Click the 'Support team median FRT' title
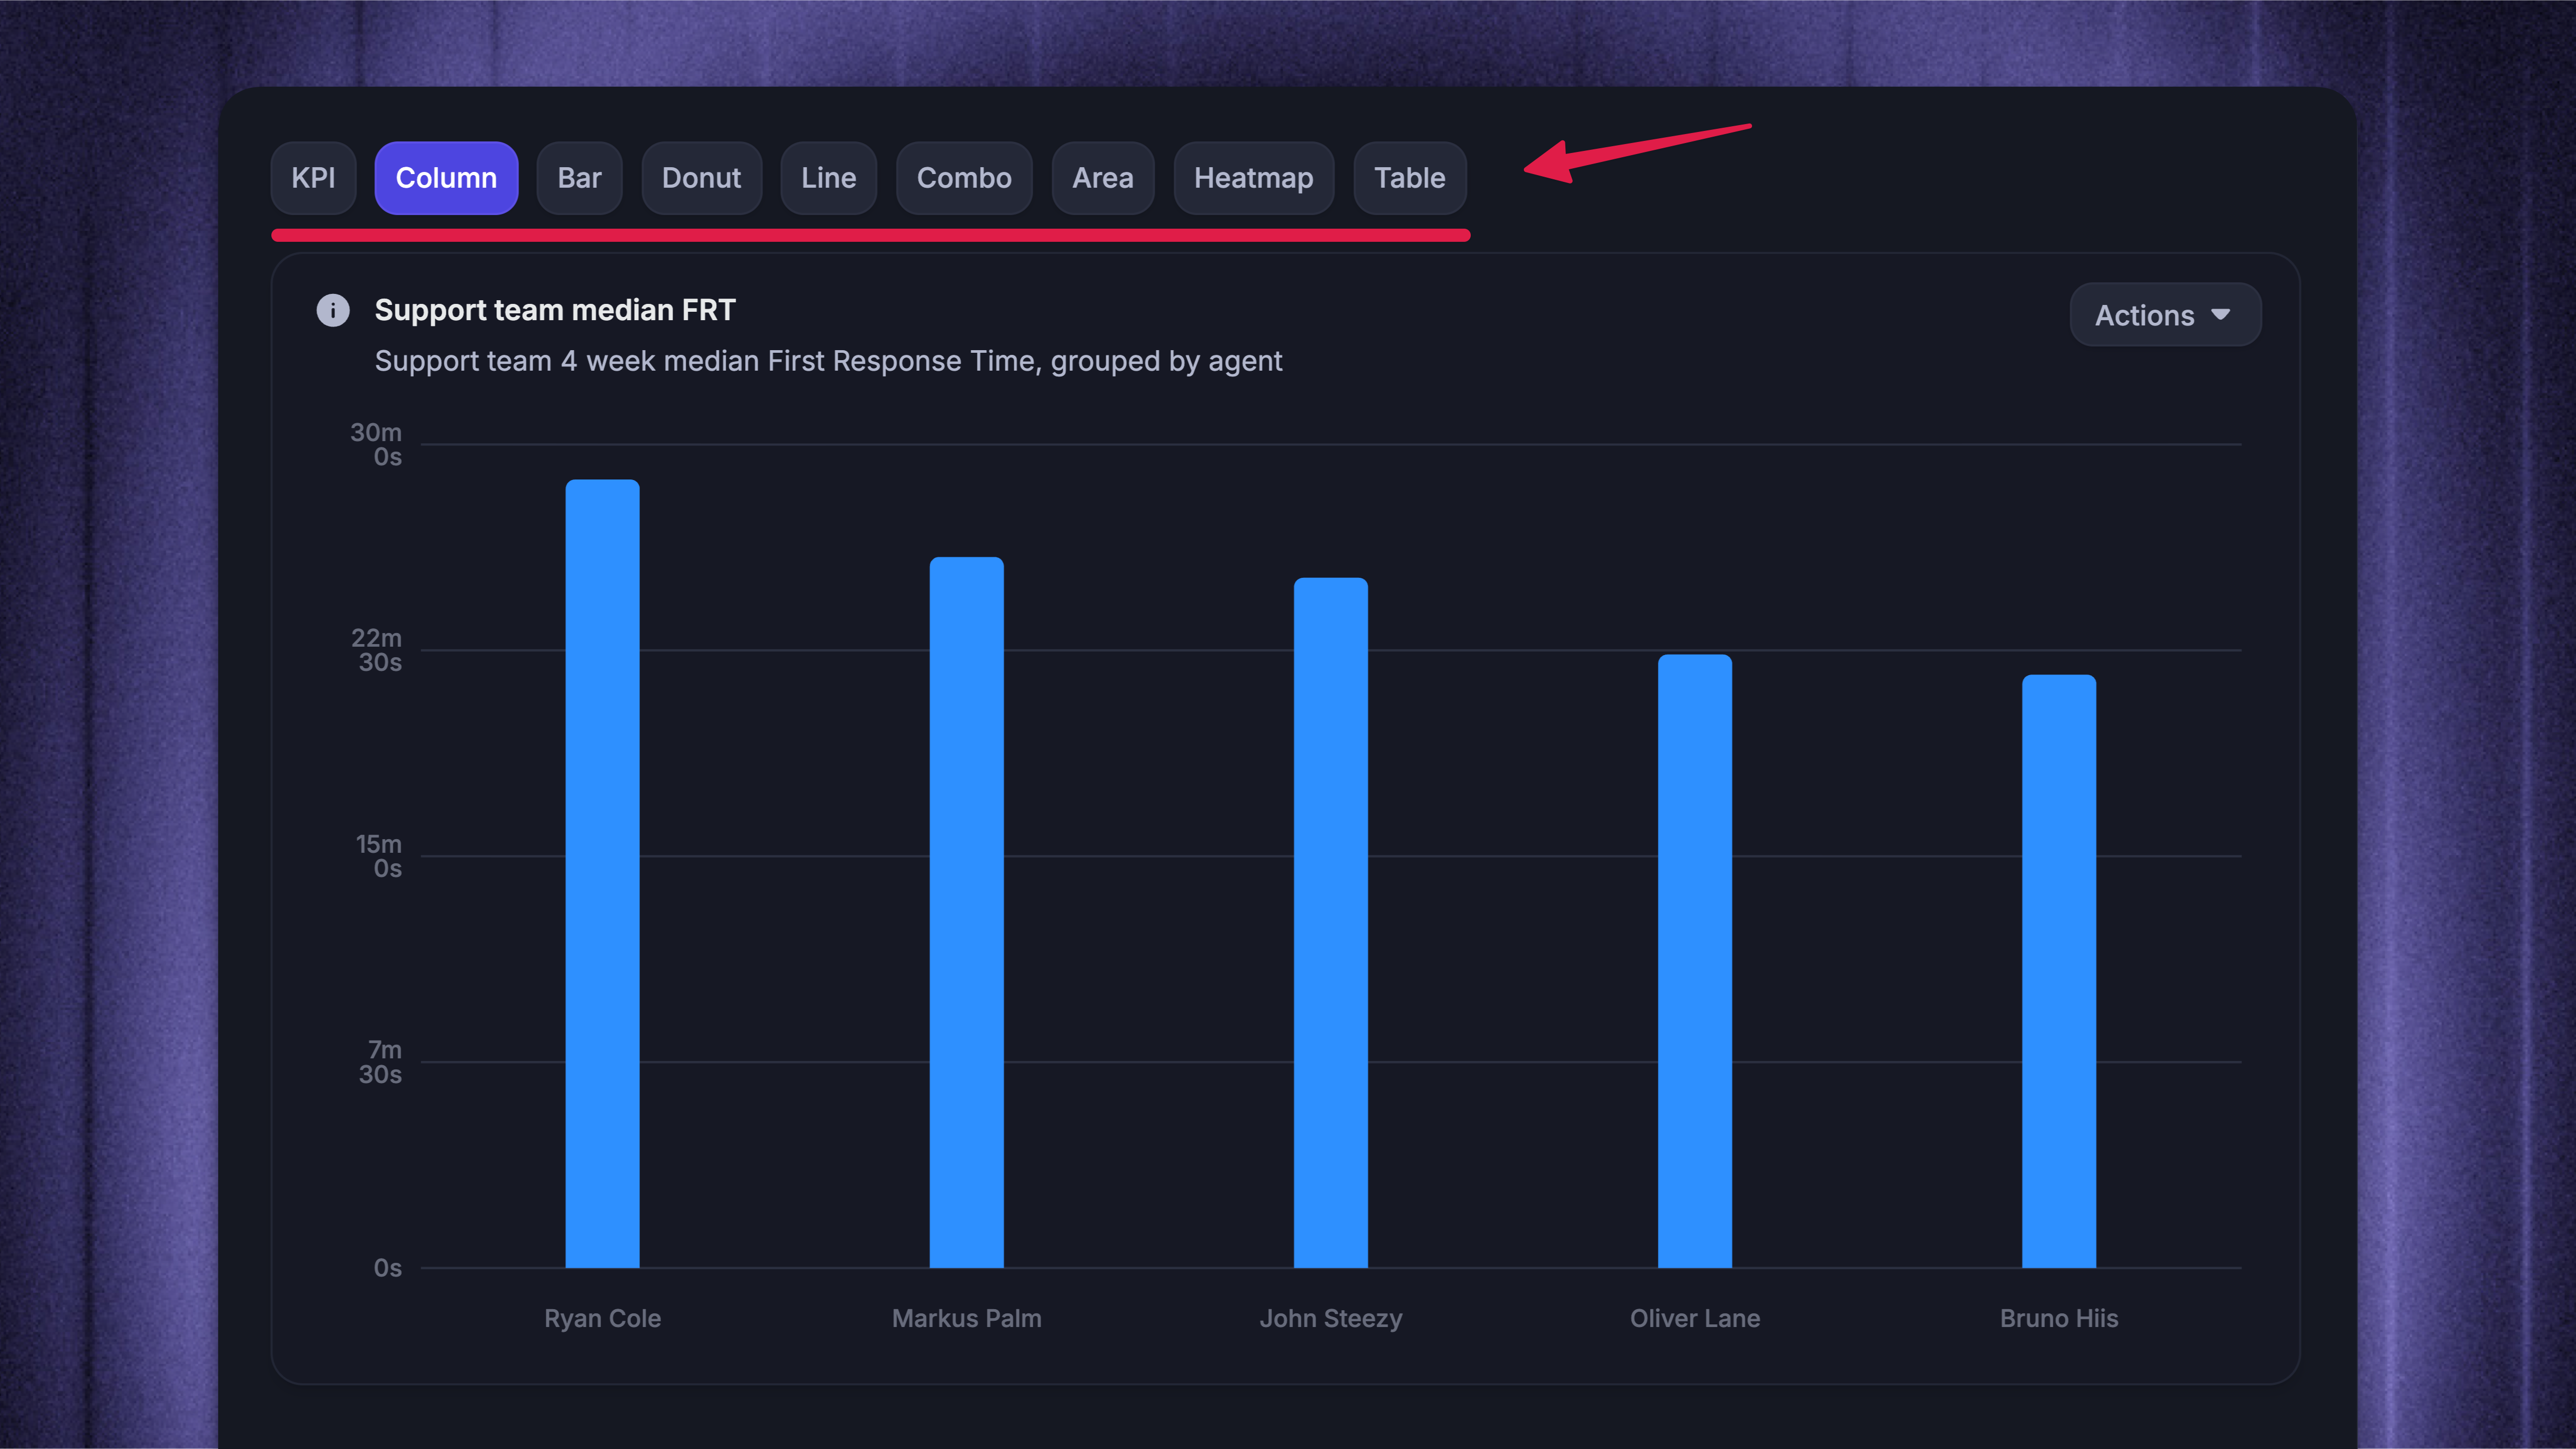The image size is (2576, 1449). point(555,310)
